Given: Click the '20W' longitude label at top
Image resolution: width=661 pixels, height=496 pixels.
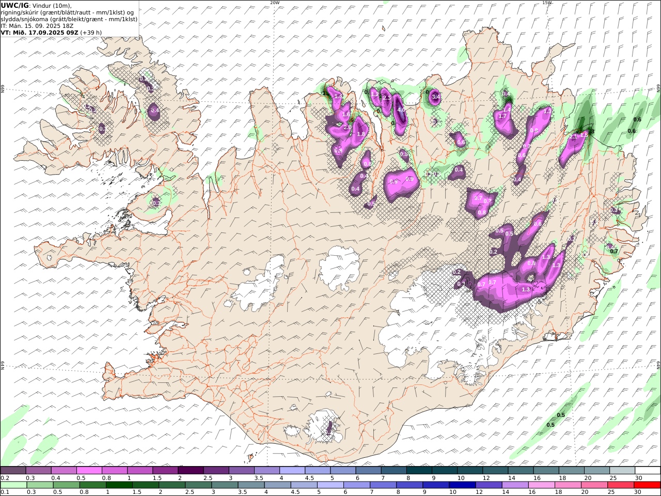Looking at the screenshot, I should pos(275,3).
